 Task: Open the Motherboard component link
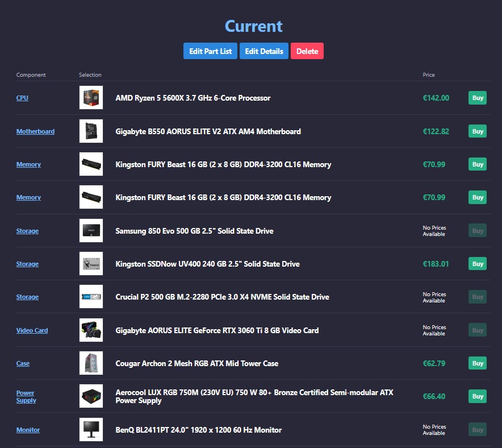click(35, 131)
